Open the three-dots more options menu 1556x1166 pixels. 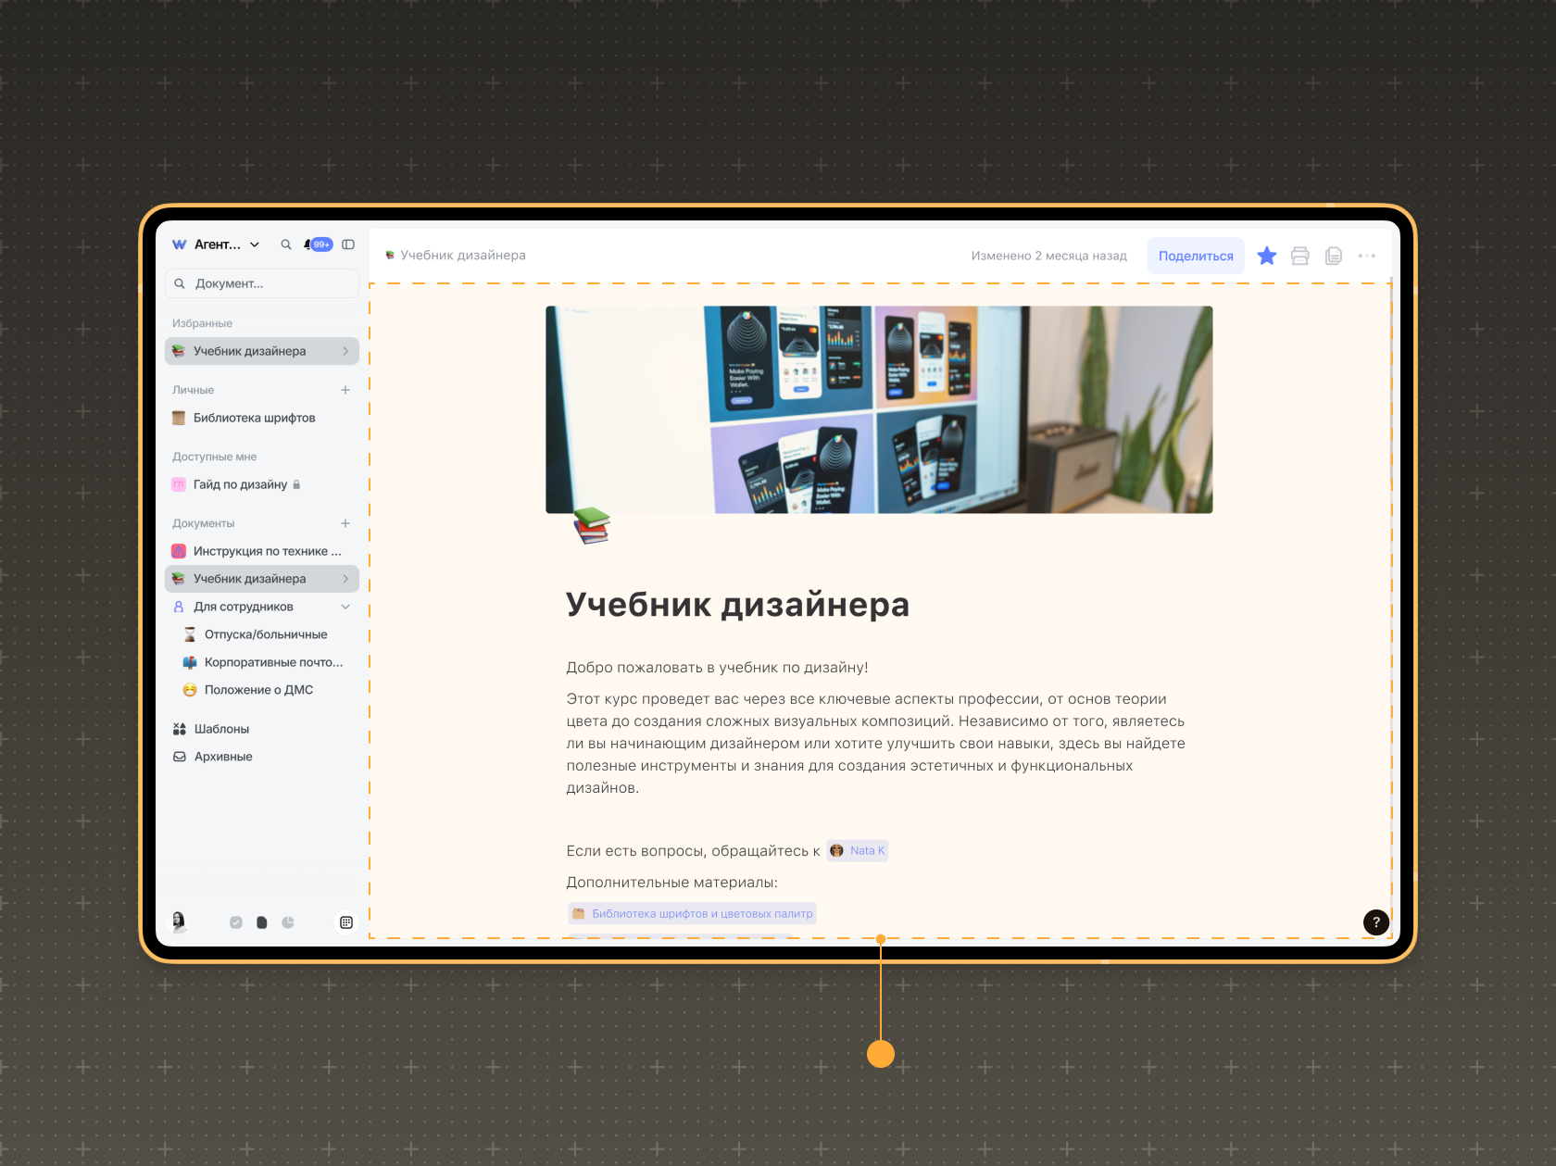pos(1366,256)
